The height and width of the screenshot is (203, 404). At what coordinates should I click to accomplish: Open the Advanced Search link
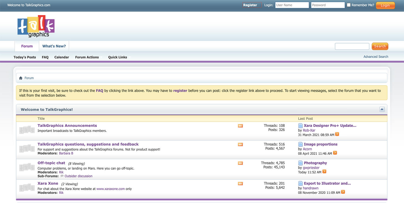376,57
